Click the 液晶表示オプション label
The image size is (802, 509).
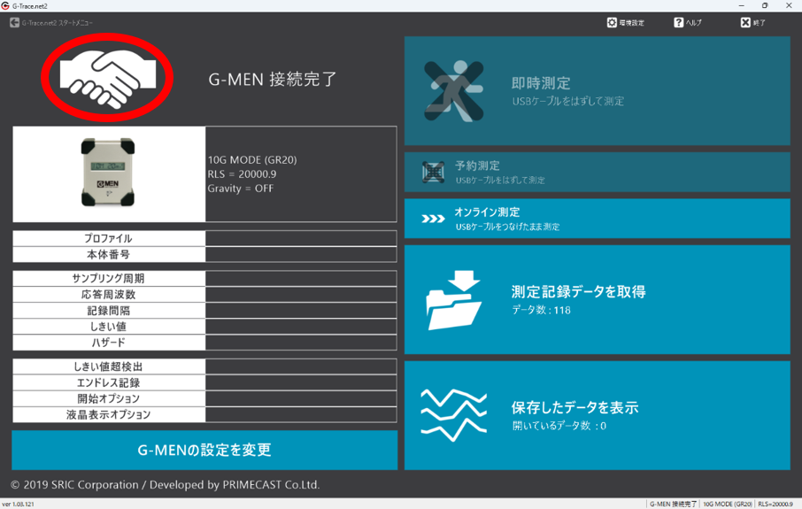(x=108, y=414)
